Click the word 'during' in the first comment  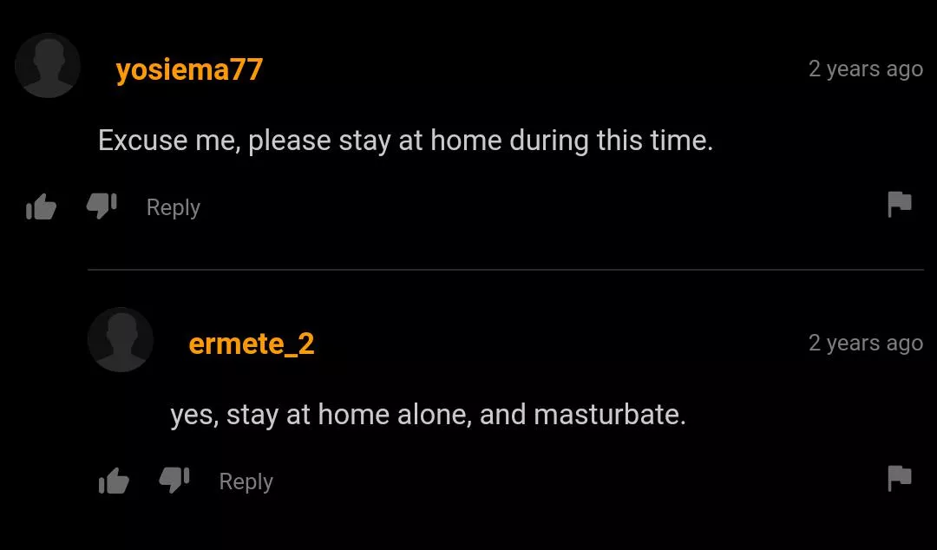[548, 141]
